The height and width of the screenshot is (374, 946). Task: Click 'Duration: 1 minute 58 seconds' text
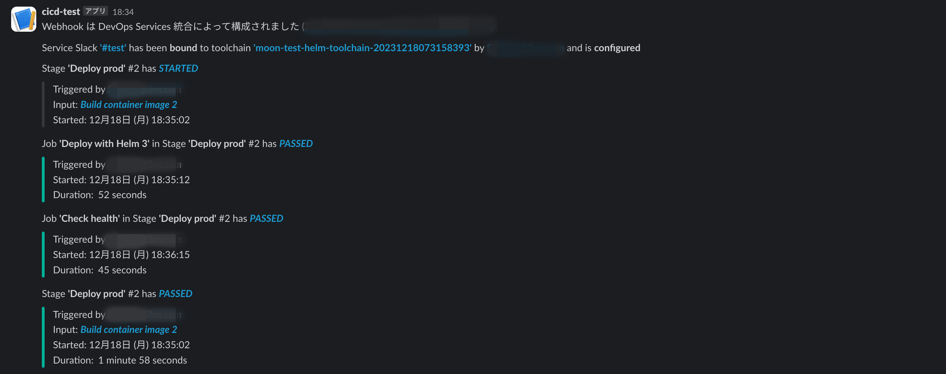pos(120,360)
